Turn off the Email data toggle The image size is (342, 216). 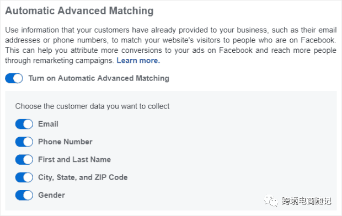point(24,124)
